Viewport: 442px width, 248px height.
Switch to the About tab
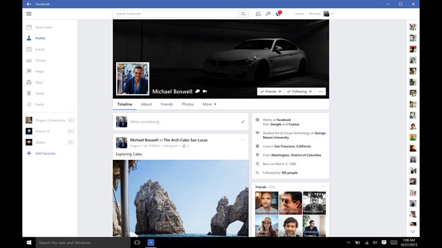click(x=147, y=104)
